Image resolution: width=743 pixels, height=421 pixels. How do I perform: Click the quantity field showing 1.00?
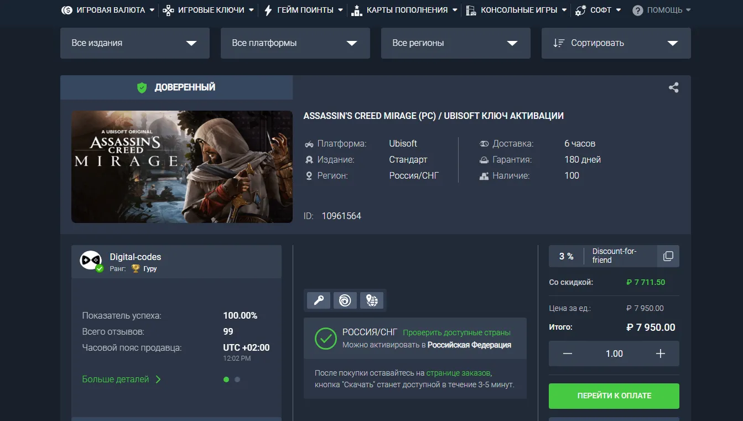614,354
